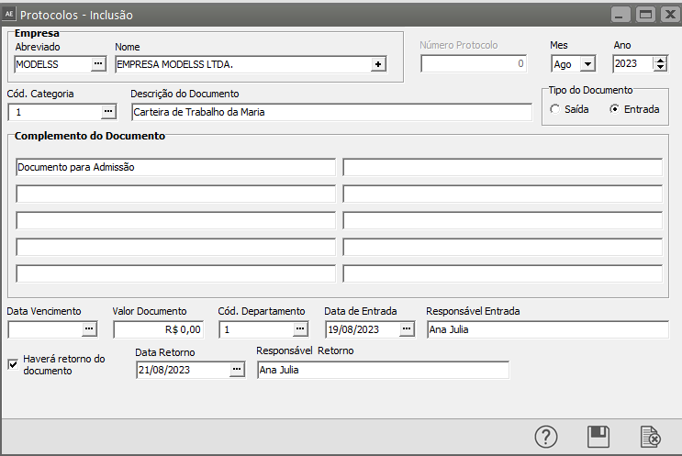The height and width of the screenshot is (456, 682).
Task: Open lookup for Cód. Categoria field
Action: pyautogui.click(x=108, y=111)
